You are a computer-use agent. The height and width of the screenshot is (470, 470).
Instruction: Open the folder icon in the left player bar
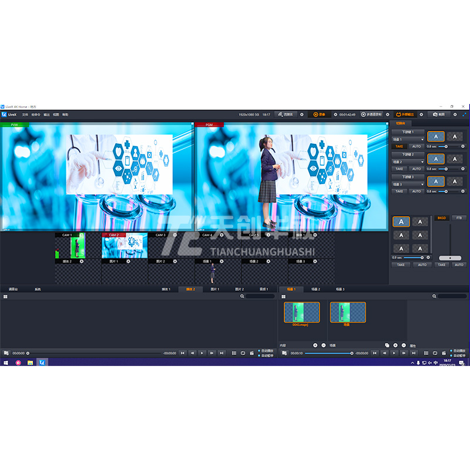click(6, 353)
